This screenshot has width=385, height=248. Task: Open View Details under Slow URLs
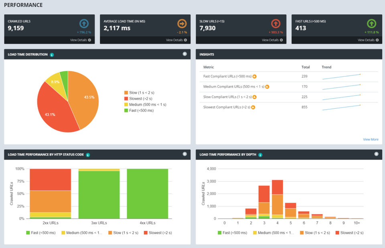click(x=272, y=40)
